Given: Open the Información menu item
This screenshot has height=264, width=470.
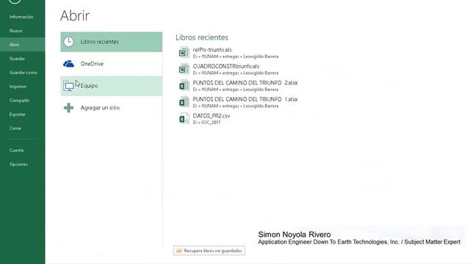Looking at the screenshot, I should point(21,17).
